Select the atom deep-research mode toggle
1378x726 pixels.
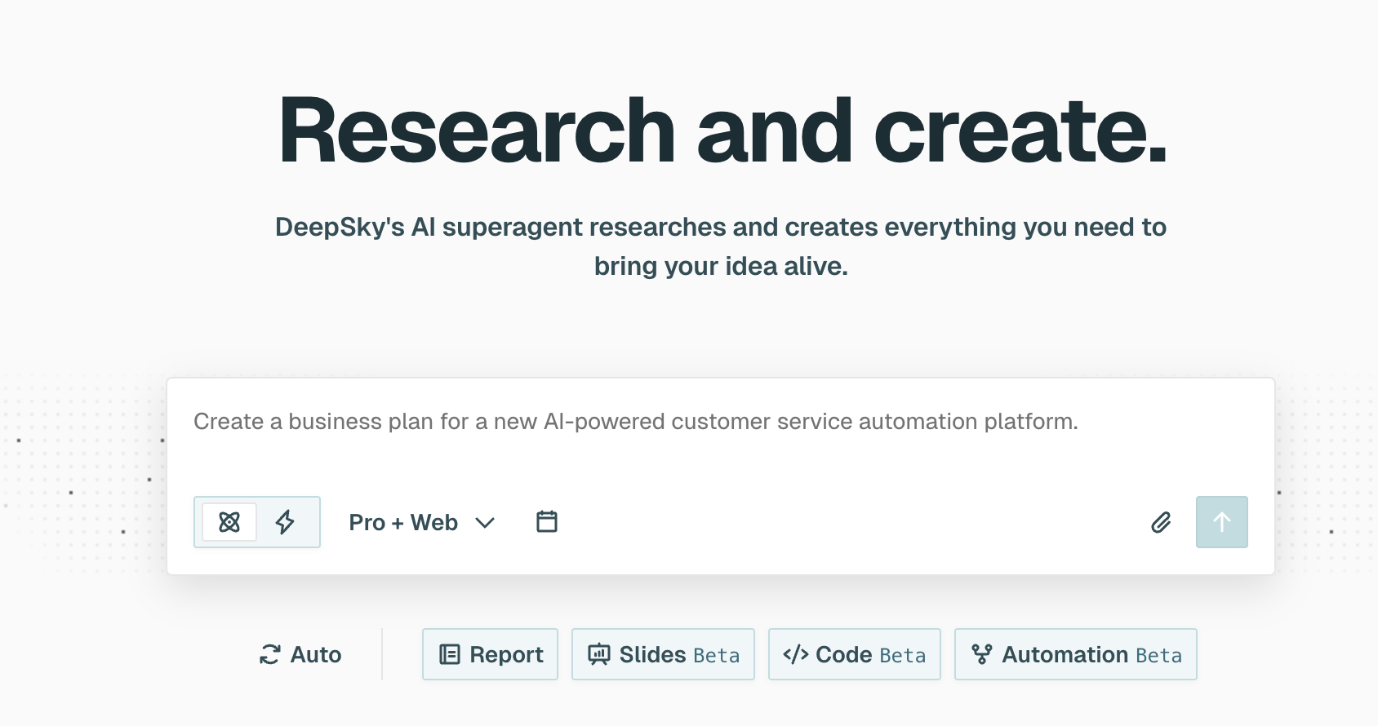(229, 522)
